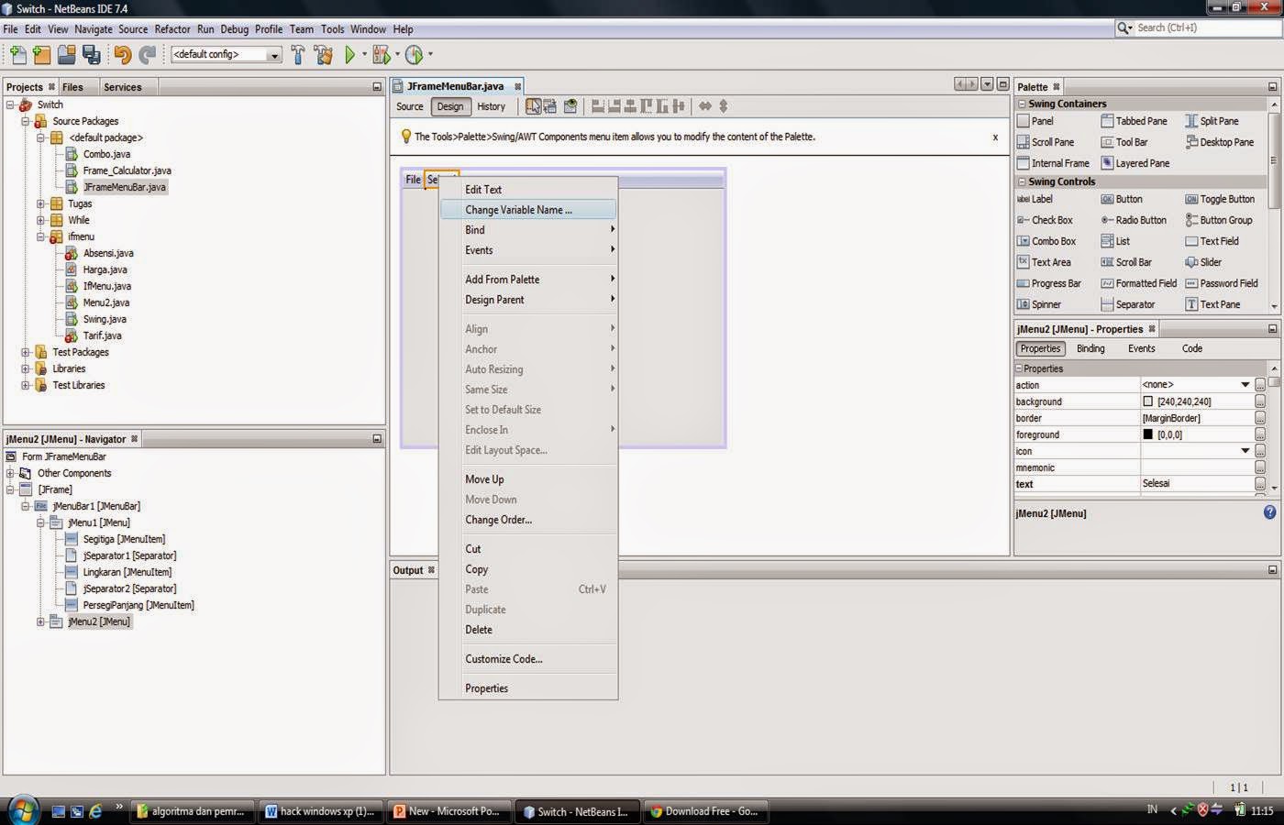
Task: Open the action property dropdown
Action: [x=1245, y=385]
